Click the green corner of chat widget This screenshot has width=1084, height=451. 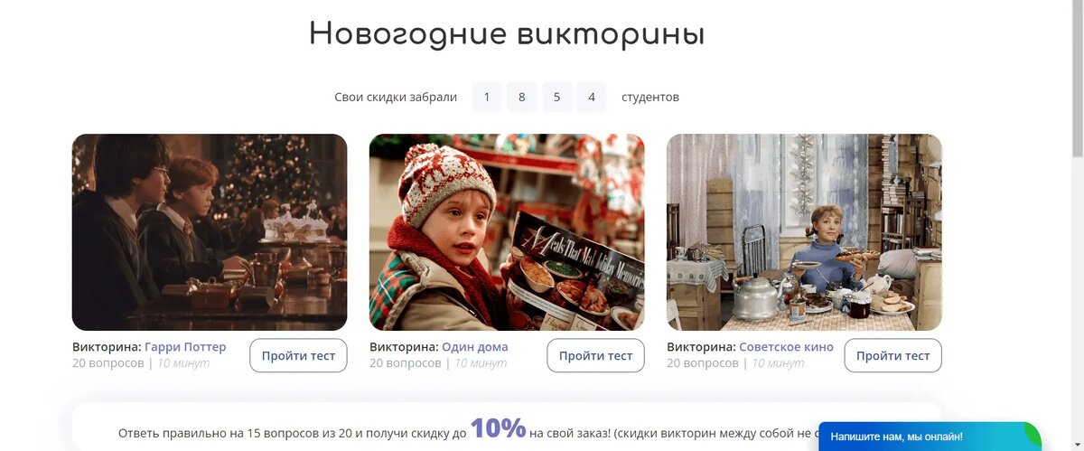tap(1033, 431)
